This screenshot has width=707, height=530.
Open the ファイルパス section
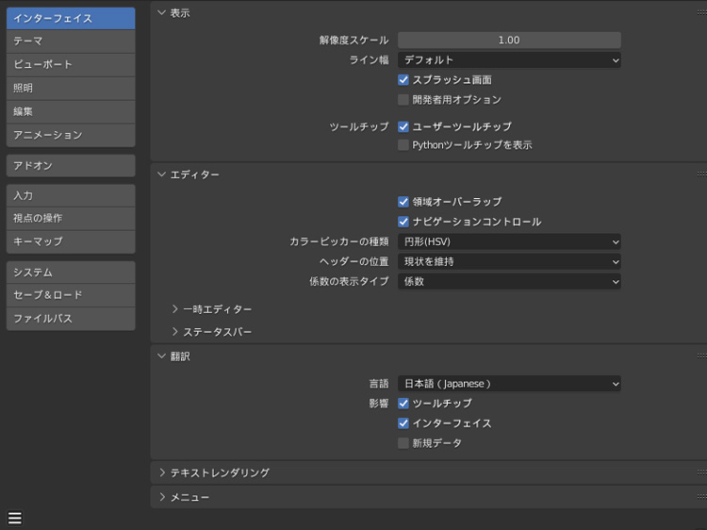[x=71, y=319]
